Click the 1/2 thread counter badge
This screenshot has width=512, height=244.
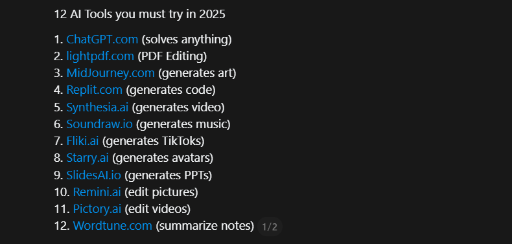270,227
